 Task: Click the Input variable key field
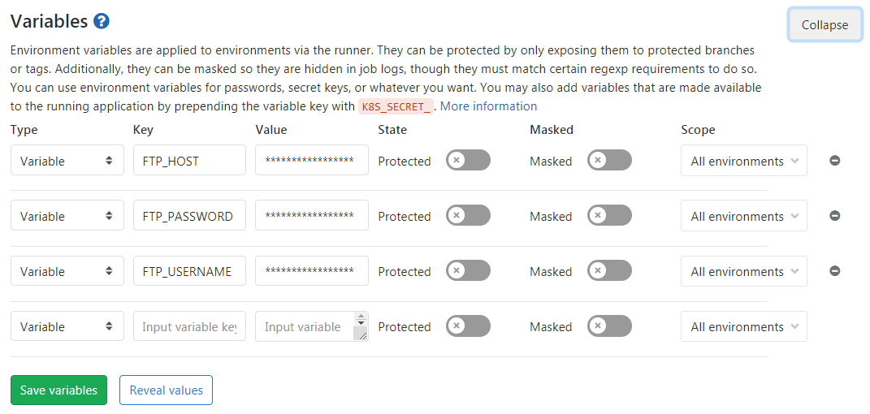[x=189, y=326]
